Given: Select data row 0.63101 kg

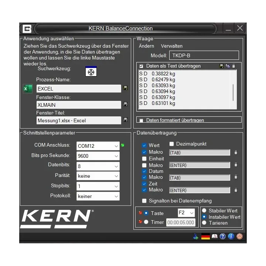Looking at the screenshot, I should (157, 103).
